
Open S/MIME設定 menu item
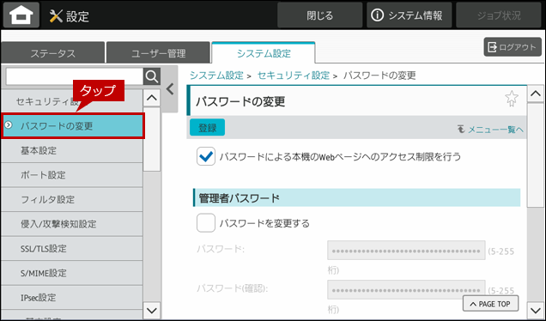click(72, 273)
